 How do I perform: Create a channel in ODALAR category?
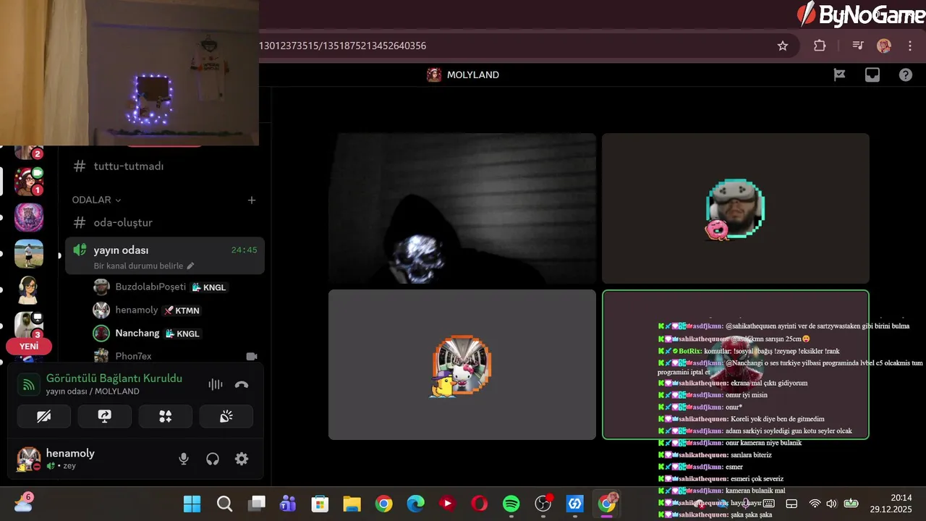(252, 200)
